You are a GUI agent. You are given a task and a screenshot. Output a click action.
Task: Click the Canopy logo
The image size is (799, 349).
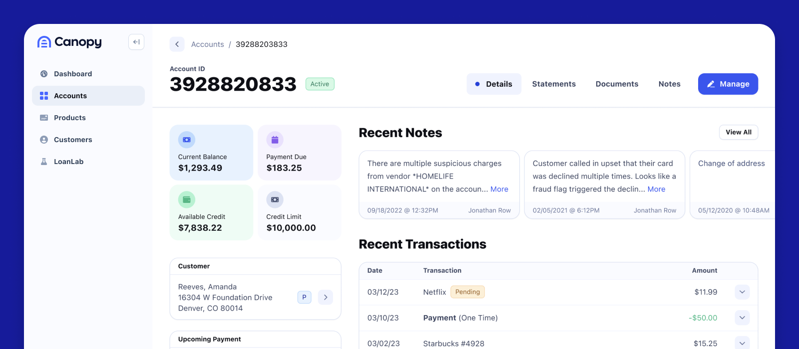point(69,42)
